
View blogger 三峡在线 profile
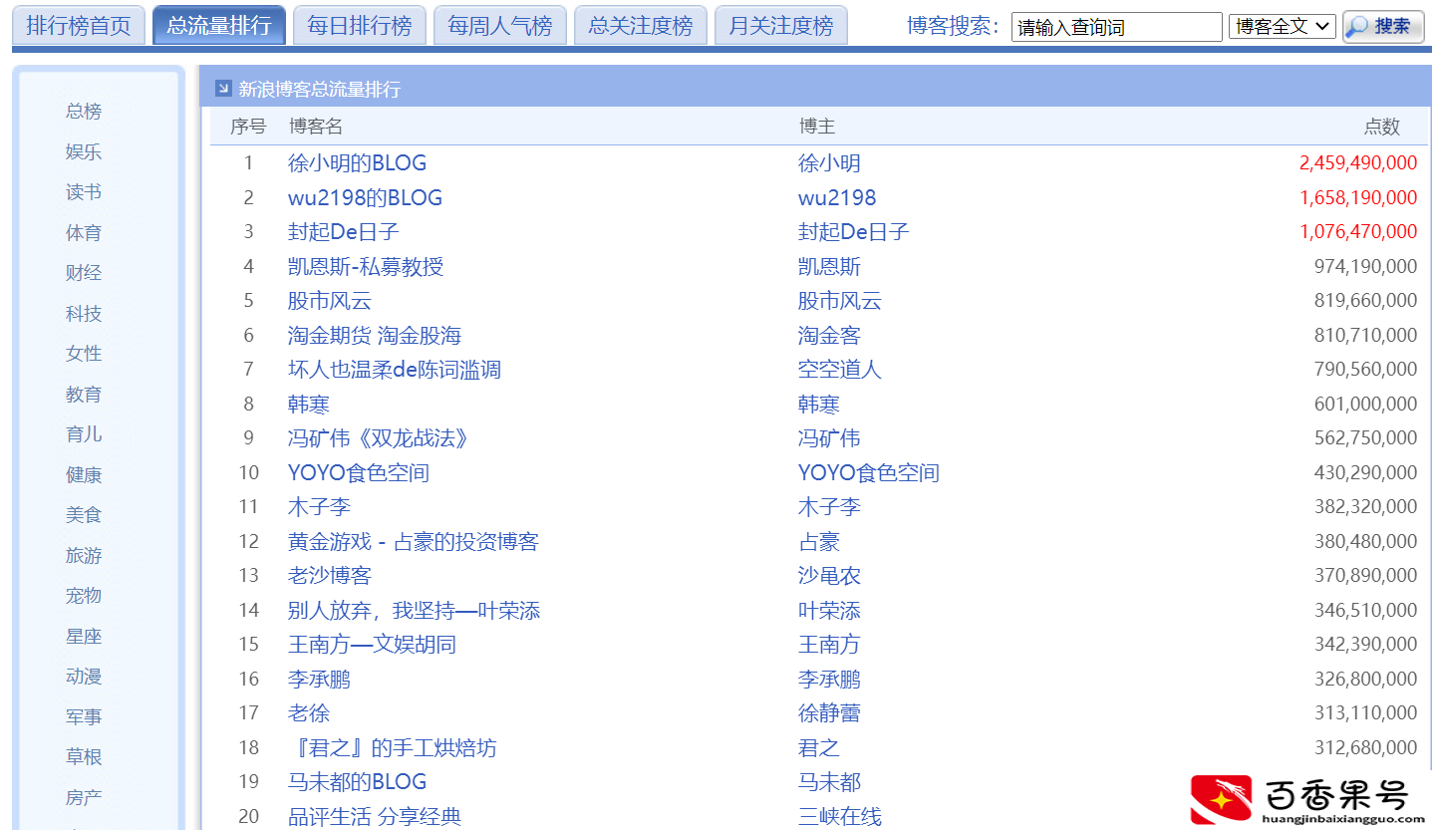pyautogui.click(x=840, y=816)
